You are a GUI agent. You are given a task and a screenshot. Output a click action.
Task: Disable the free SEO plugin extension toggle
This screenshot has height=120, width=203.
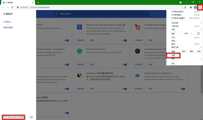(x=67, y=89)
